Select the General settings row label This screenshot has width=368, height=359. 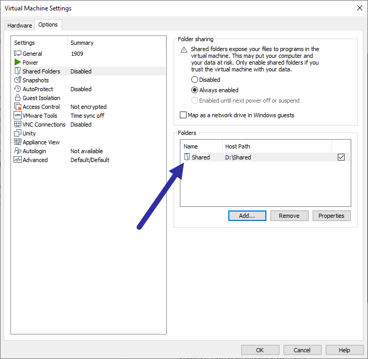(32, 54)
